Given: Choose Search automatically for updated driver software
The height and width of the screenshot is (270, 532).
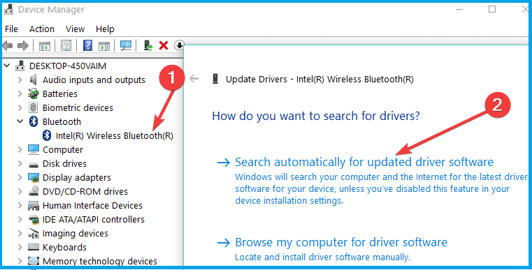Looking at the screenshot, I should pyautogui.click(x=364, y=162).
